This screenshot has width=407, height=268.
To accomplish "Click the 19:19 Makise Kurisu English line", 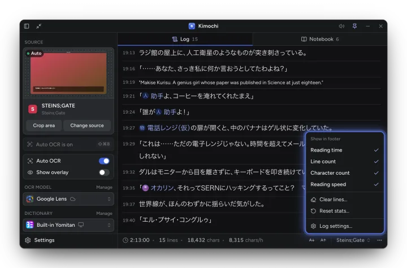I will [x=231, y=83].
